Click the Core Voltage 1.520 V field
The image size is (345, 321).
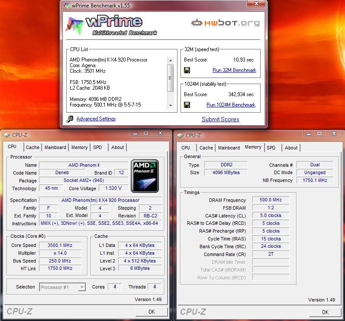pos(113,188)
